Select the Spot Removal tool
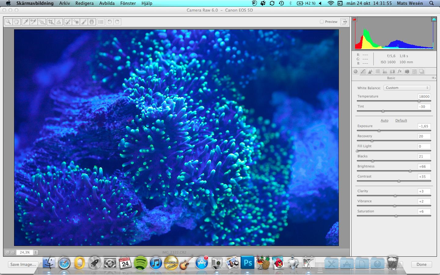 tap(68, 22)
